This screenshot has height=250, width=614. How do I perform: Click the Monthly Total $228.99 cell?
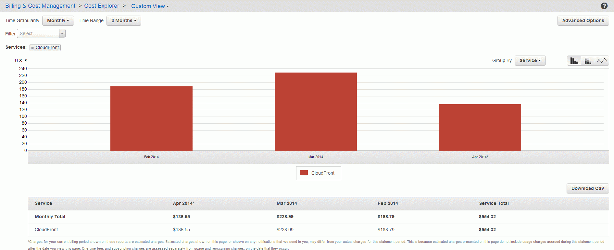click(x=285, y=217)
